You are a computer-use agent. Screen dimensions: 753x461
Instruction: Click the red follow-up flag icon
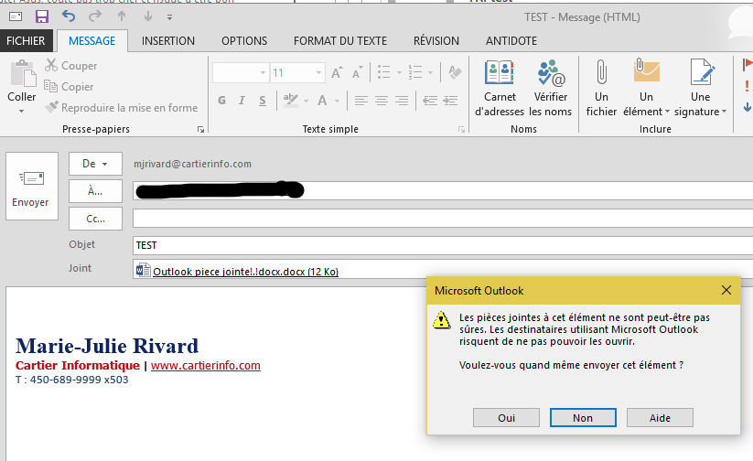pos(747,64)
